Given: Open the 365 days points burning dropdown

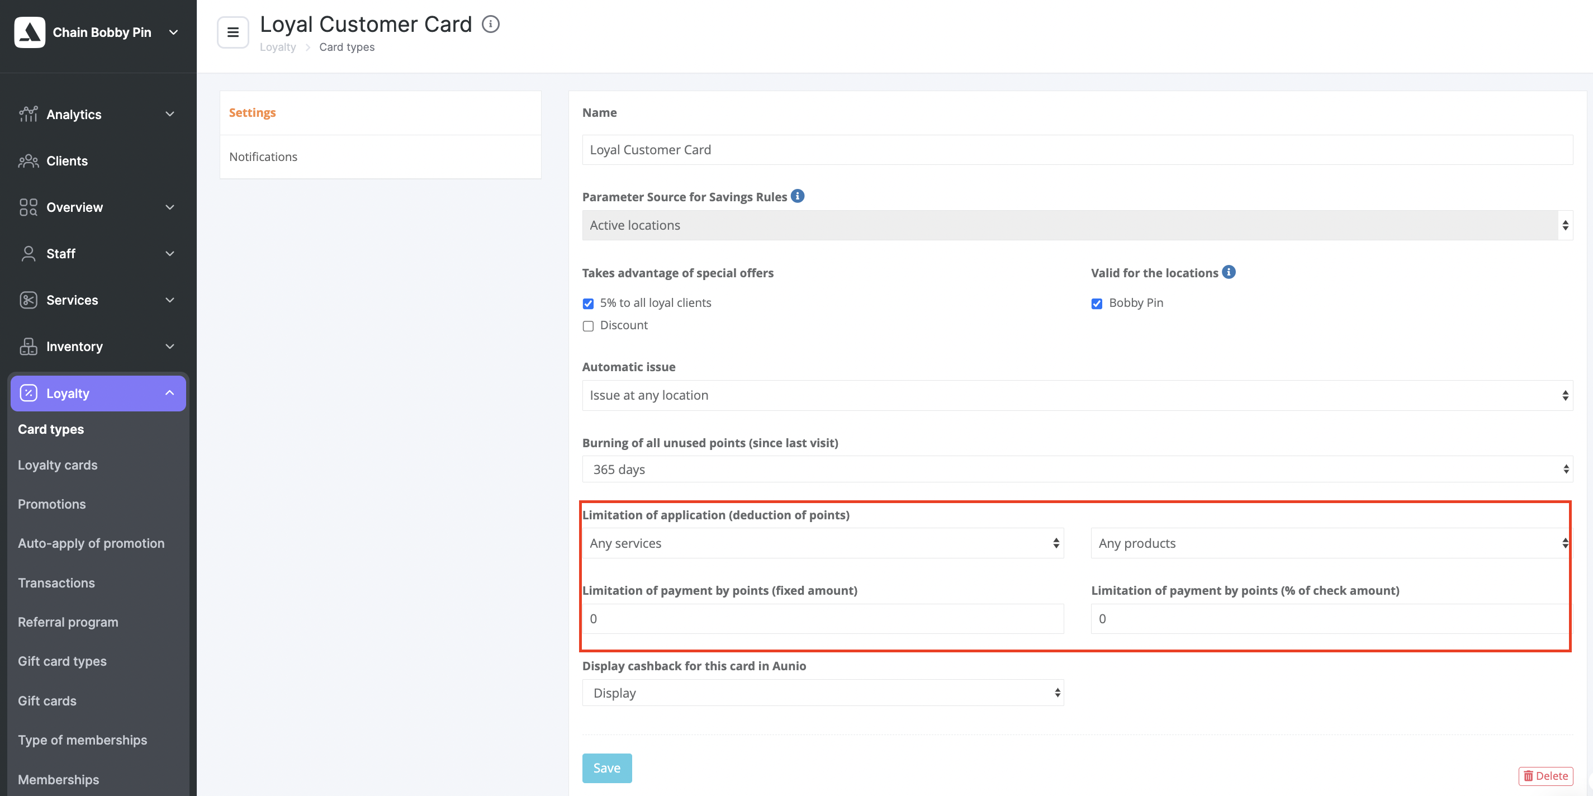Looking at the screenshot, I should point(1077,469).
